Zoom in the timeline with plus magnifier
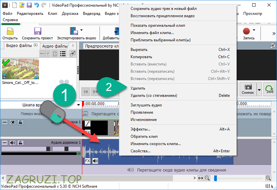The height and width of the screenshot is (190, 277). coord(268,178)
